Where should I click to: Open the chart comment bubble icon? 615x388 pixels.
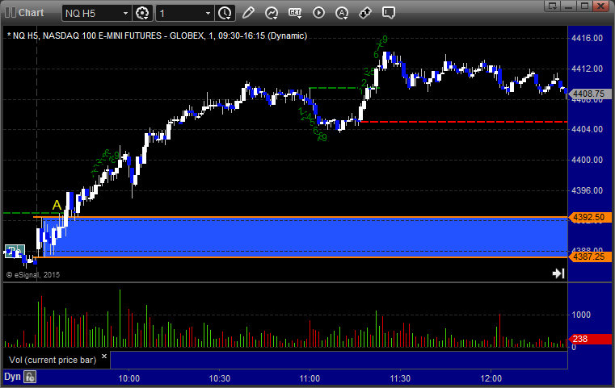point(389,13)
